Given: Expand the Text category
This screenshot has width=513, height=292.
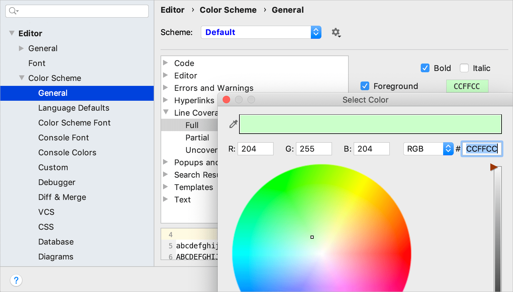Looking at the screenshot, I should point(166,199).
